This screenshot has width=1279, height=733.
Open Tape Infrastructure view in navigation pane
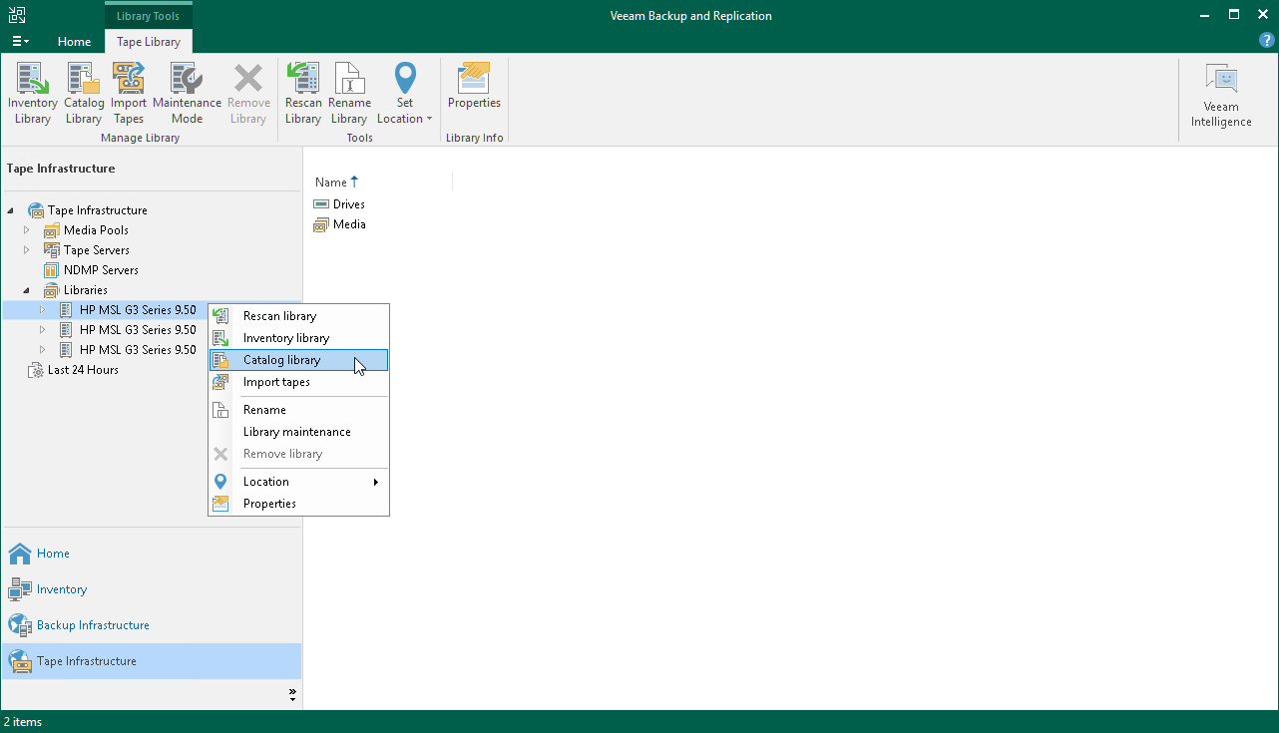[152, 661]
